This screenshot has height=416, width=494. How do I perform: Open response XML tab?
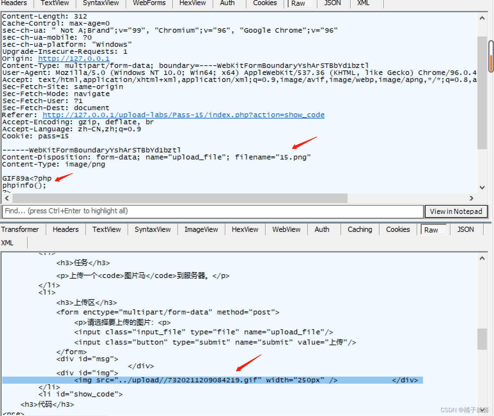(7, 243)
